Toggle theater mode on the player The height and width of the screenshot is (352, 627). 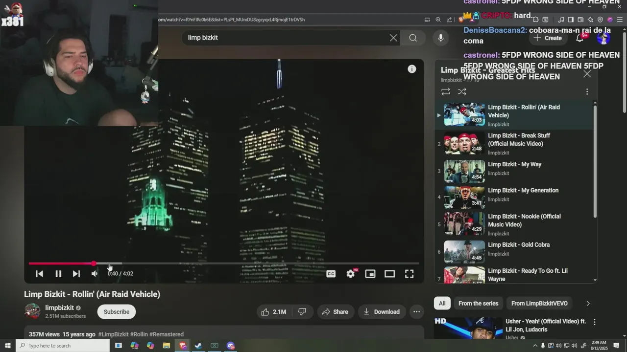pyautogui.click(x=389, y=274)
